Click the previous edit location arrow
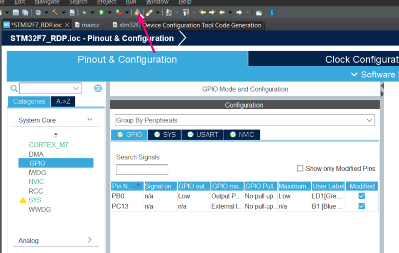 point(203,12)
